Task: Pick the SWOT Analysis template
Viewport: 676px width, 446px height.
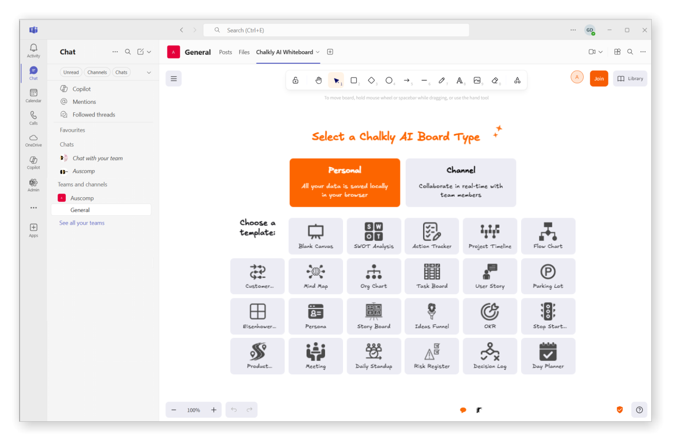Action: [x=374, y=236]
